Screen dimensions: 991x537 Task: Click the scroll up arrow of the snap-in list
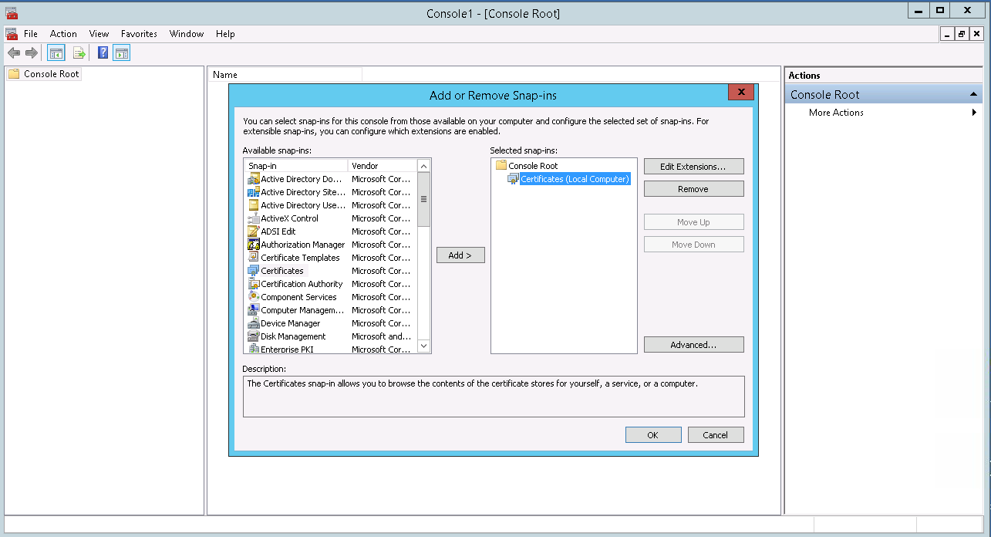pyautogui.click(x=423, y=166)
